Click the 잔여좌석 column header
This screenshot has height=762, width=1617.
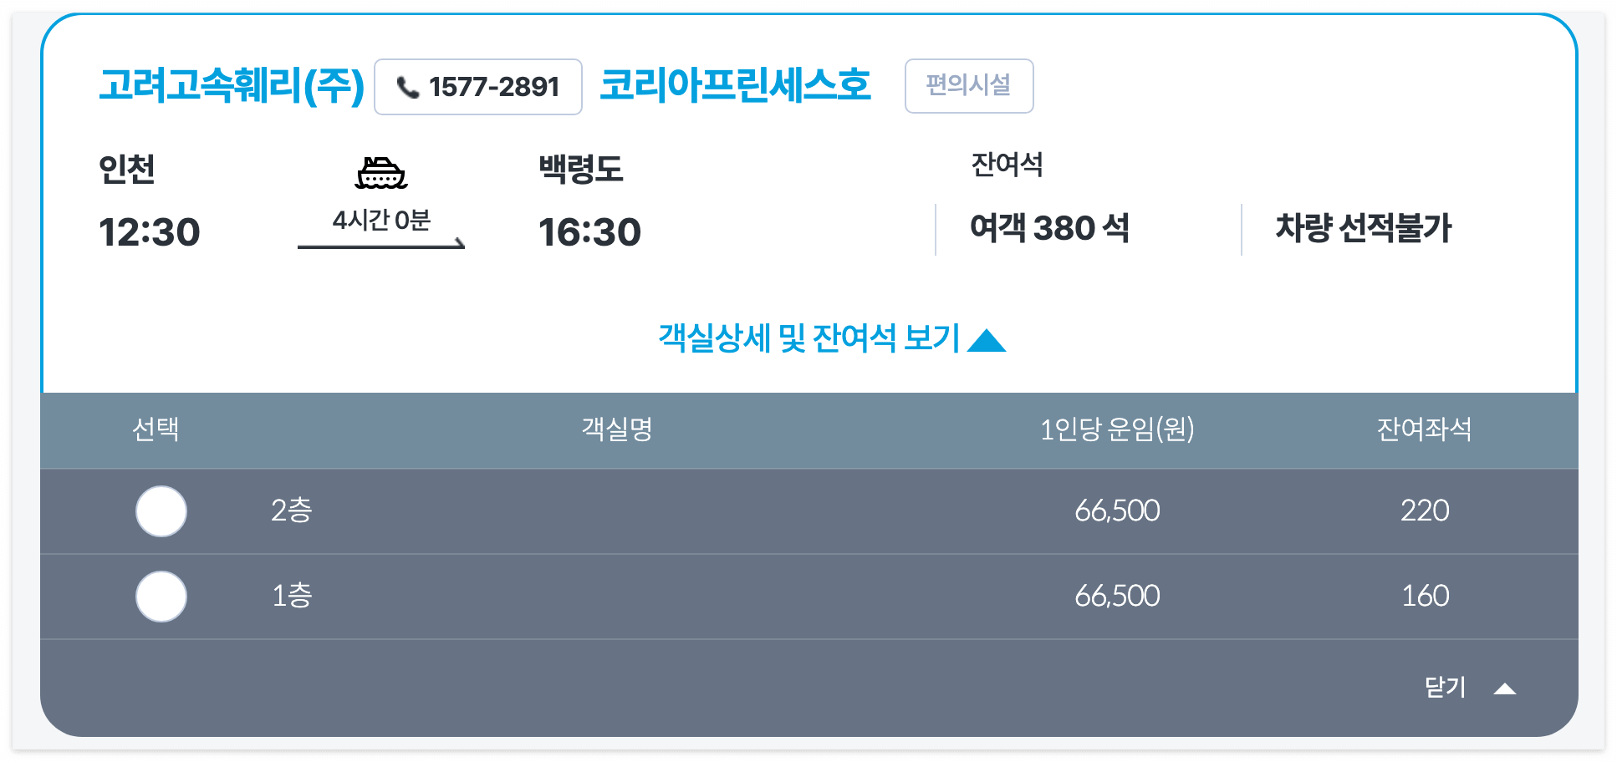1425,430
